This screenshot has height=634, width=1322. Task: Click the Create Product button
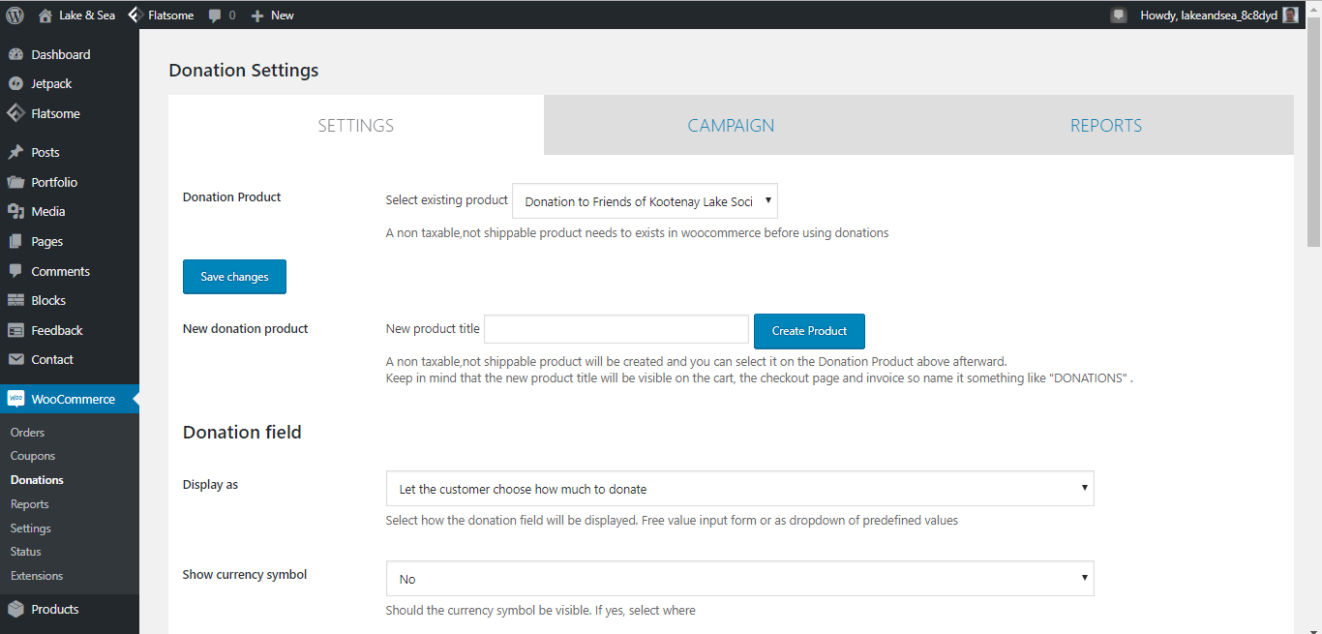[809, 331]
